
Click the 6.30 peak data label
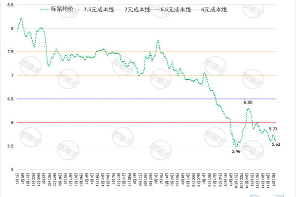pyautogui.click(x=249, y=102)
